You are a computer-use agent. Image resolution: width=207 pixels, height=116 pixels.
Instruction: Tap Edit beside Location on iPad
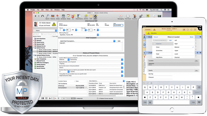[196, 61]
